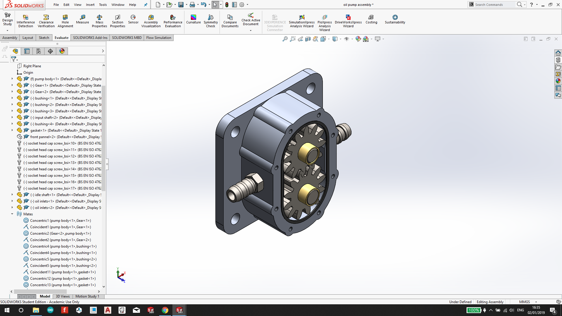Launch Section Properties tool
This screenshot has height=316, width=562.
pyautogui.click(x=118, y=21)
